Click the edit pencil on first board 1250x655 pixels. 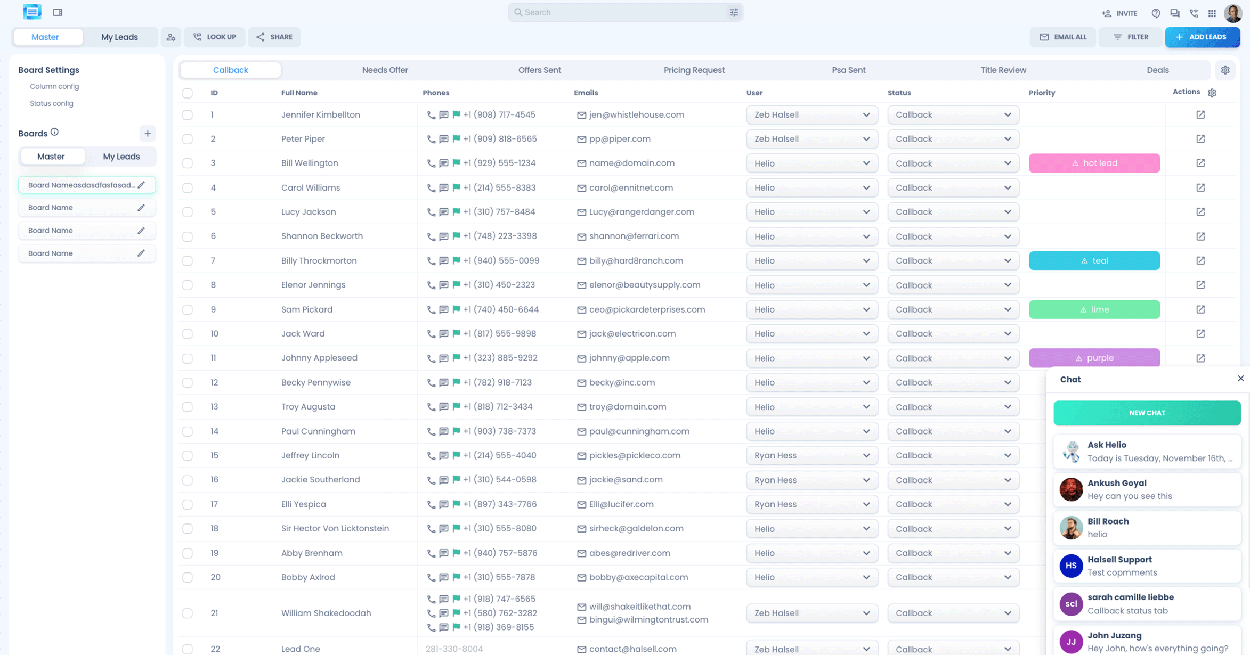(141, 185)
